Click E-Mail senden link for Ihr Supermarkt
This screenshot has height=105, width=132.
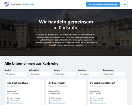click(56, 100)
